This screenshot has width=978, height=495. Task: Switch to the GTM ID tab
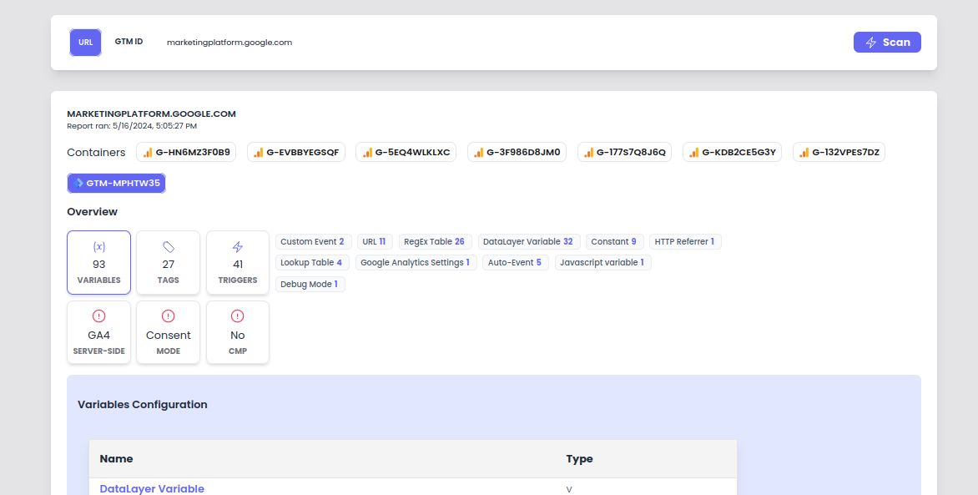click(x=129, y=42)
